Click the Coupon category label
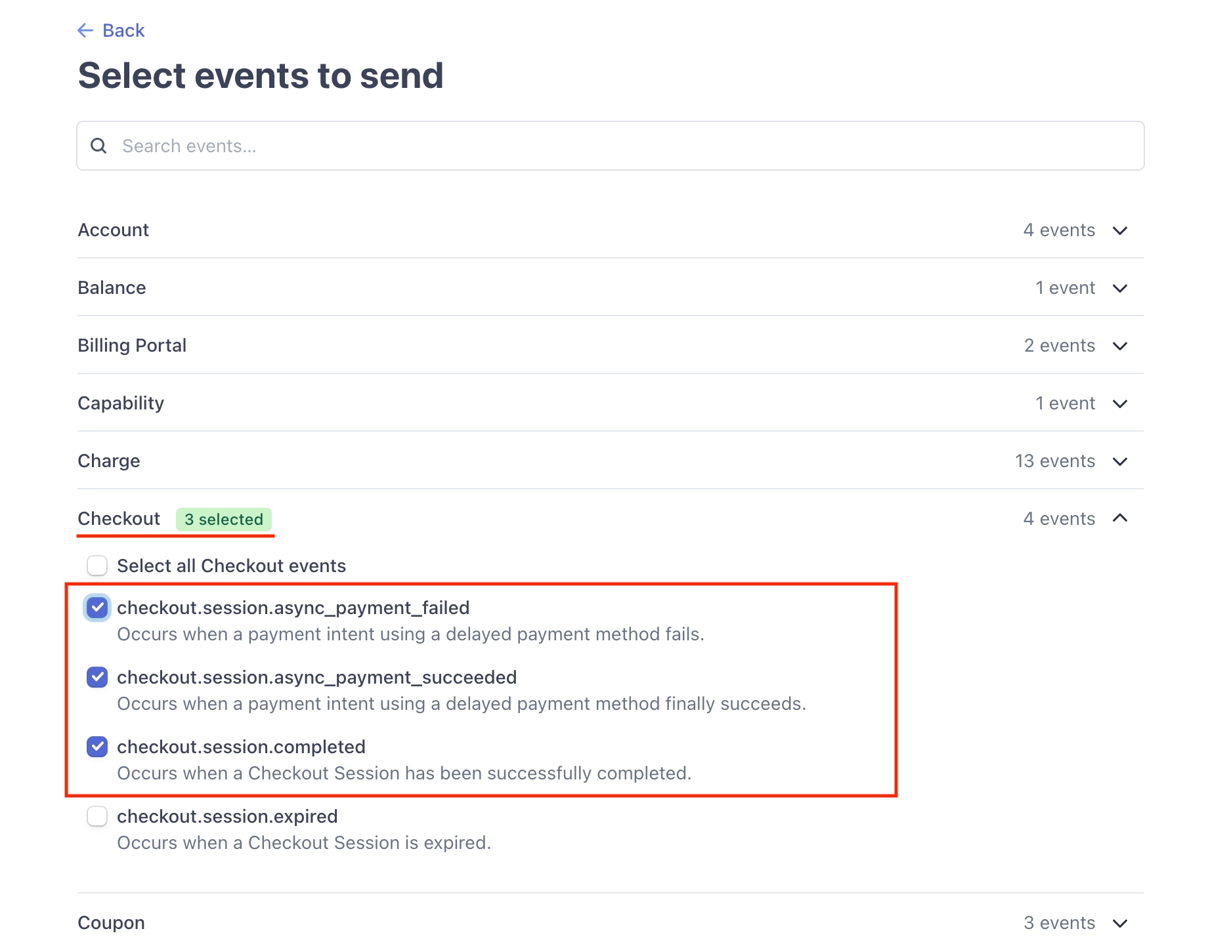Screen dimensions: 1208x950 click(x=111, y=922)
